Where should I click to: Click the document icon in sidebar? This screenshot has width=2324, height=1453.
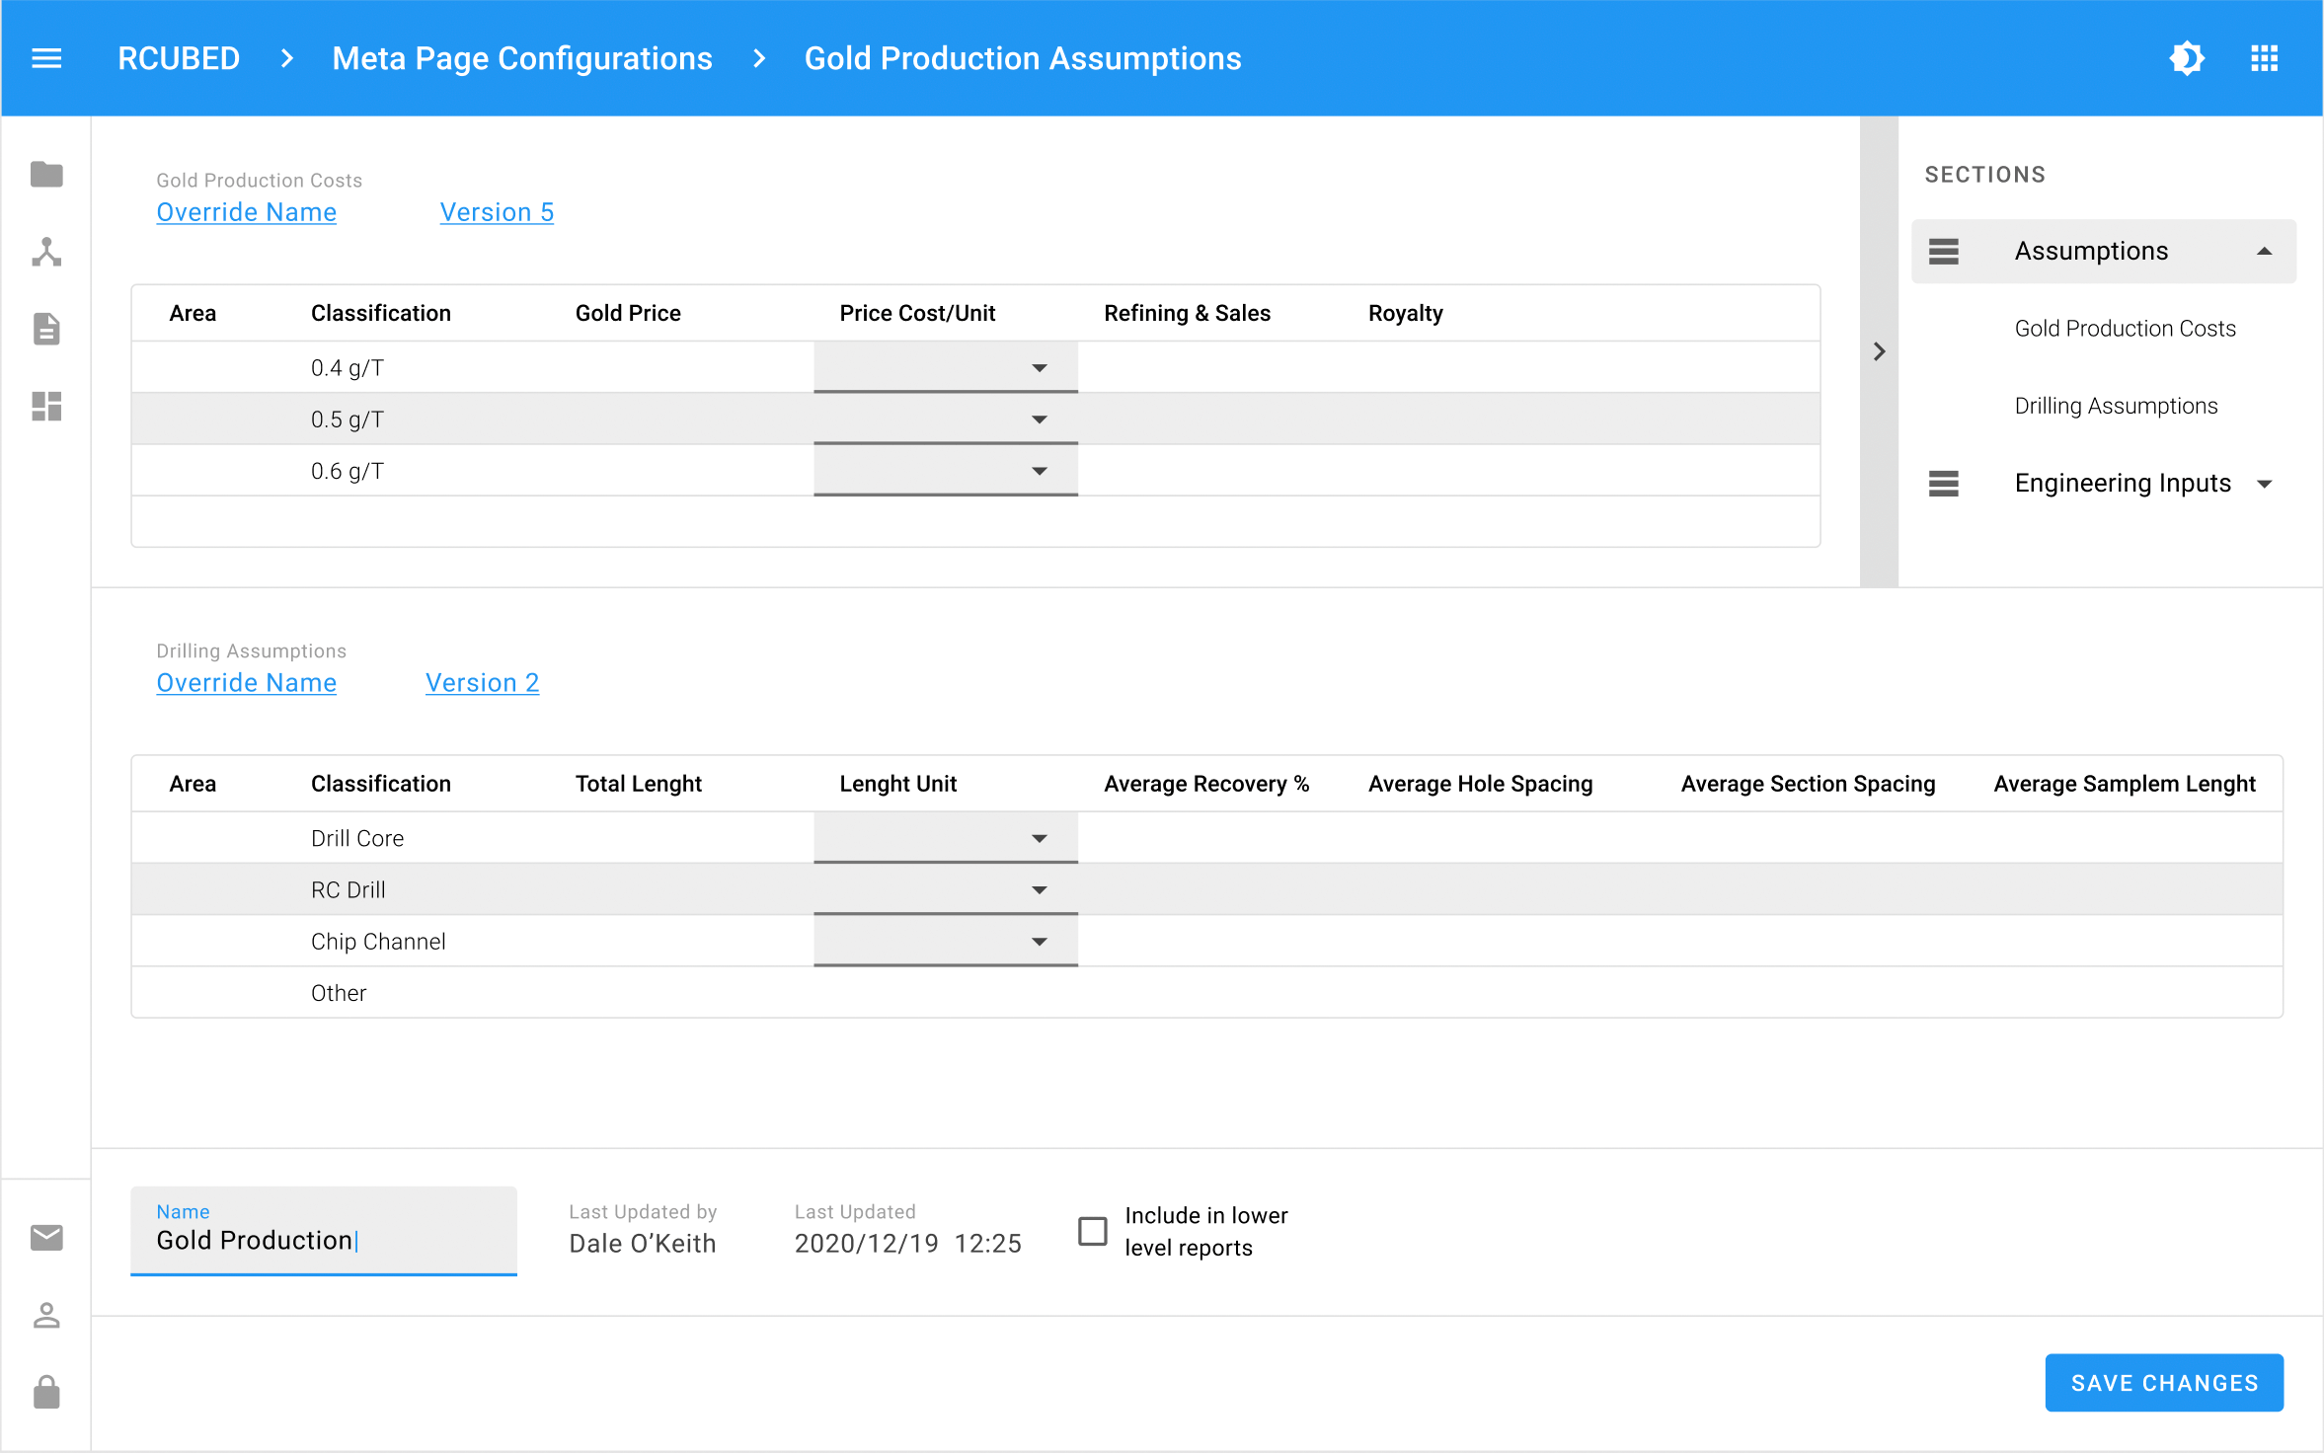tap(46, 329)
